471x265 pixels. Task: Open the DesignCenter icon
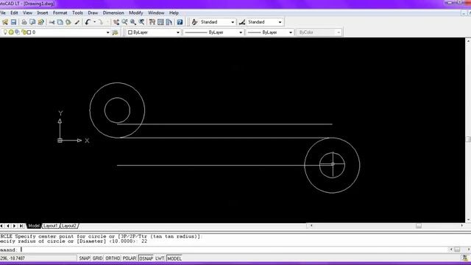click(160, 22)
